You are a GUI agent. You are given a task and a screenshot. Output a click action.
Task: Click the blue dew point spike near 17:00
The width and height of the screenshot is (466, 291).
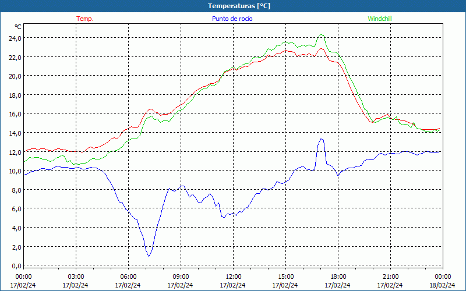[322, 139]
